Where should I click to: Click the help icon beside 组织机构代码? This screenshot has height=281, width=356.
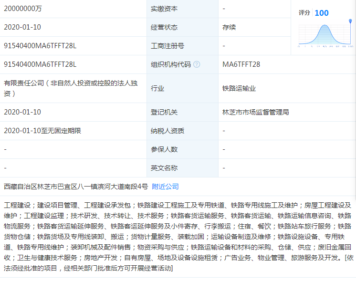point(197,64)
